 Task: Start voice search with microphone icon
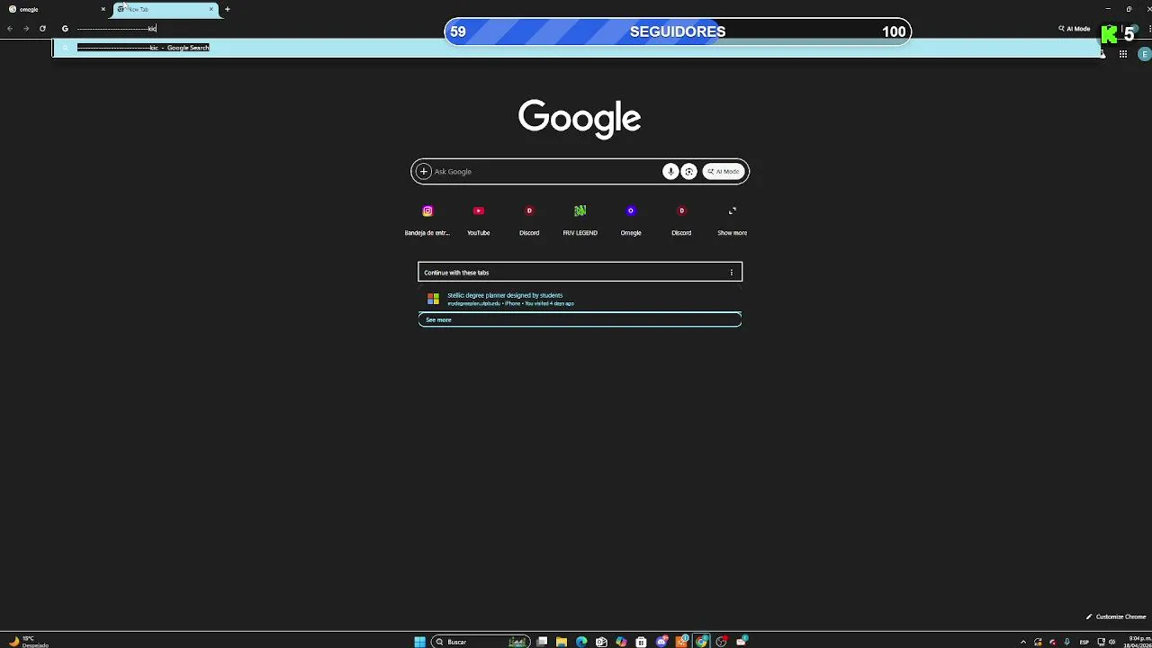pos(670,172)
